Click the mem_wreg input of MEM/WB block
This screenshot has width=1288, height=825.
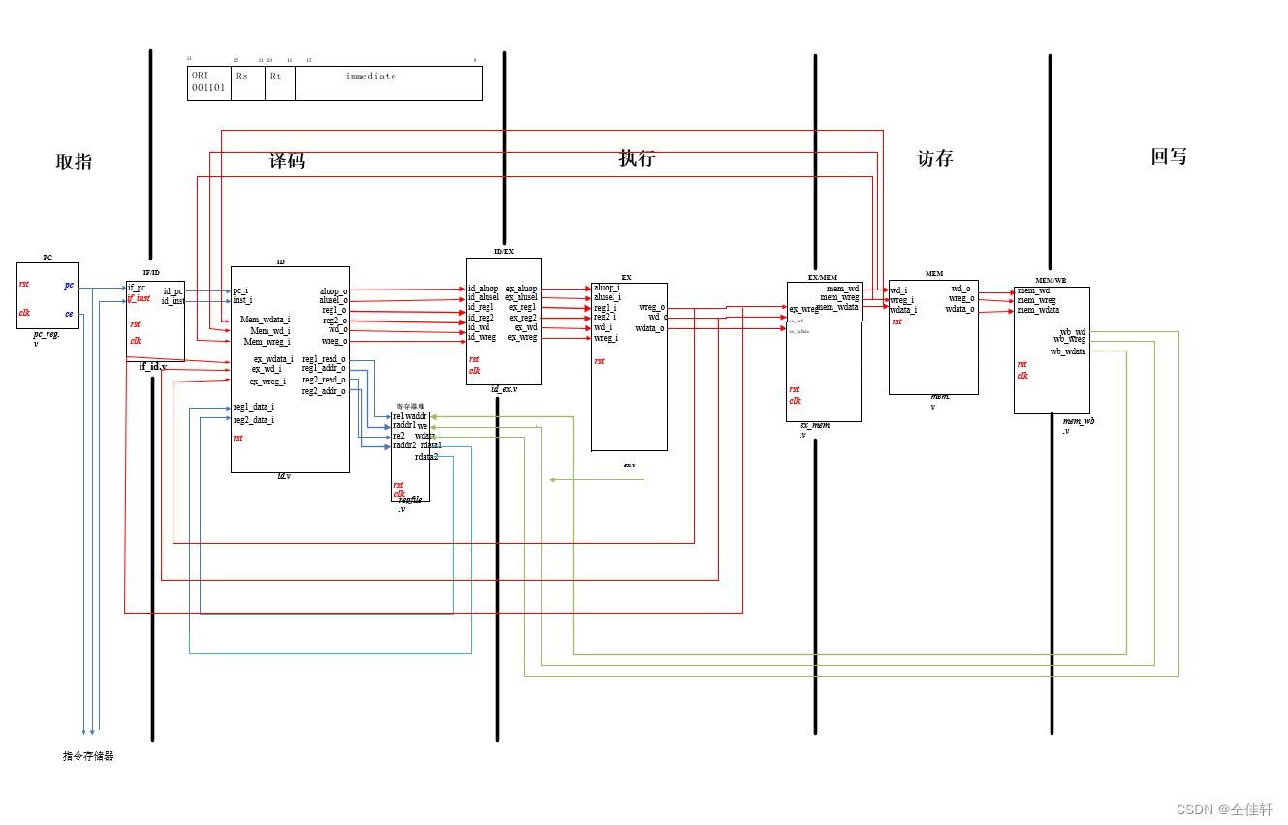tap(1036, 300)
